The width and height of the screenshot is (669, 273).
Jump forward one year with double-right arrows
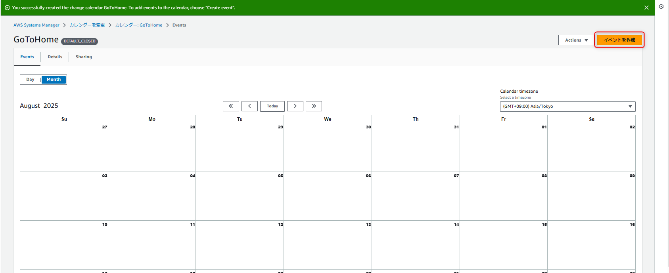314,106
